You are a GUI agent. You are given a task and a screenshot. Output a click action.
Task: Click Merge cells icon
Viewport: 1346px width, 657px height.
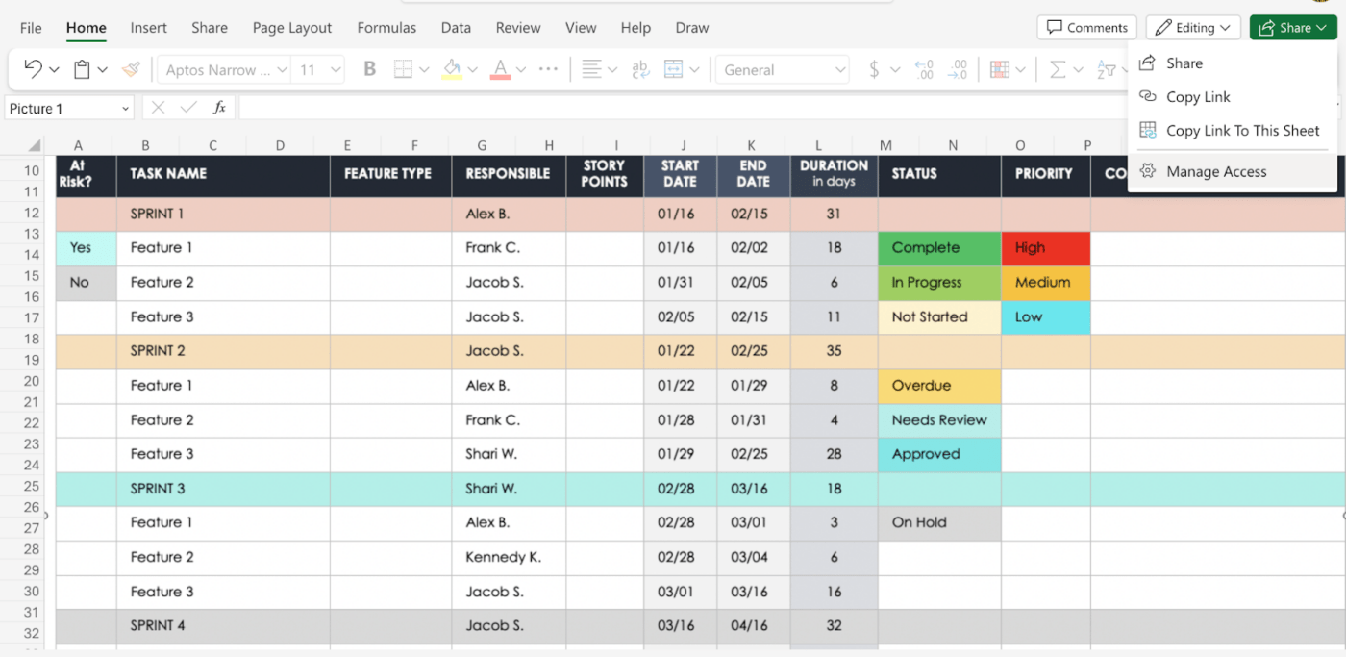[673, 69]
